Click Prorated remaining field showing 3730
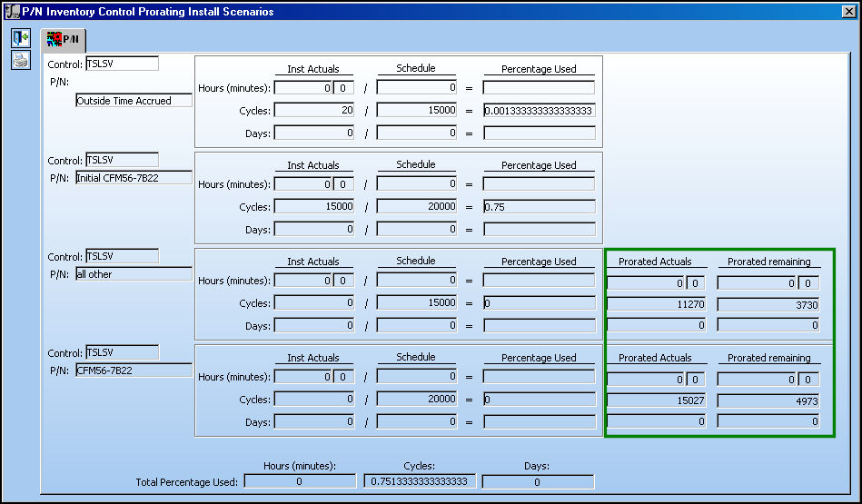862x504 pixels. pyautogui.click(x=768, y=304)
